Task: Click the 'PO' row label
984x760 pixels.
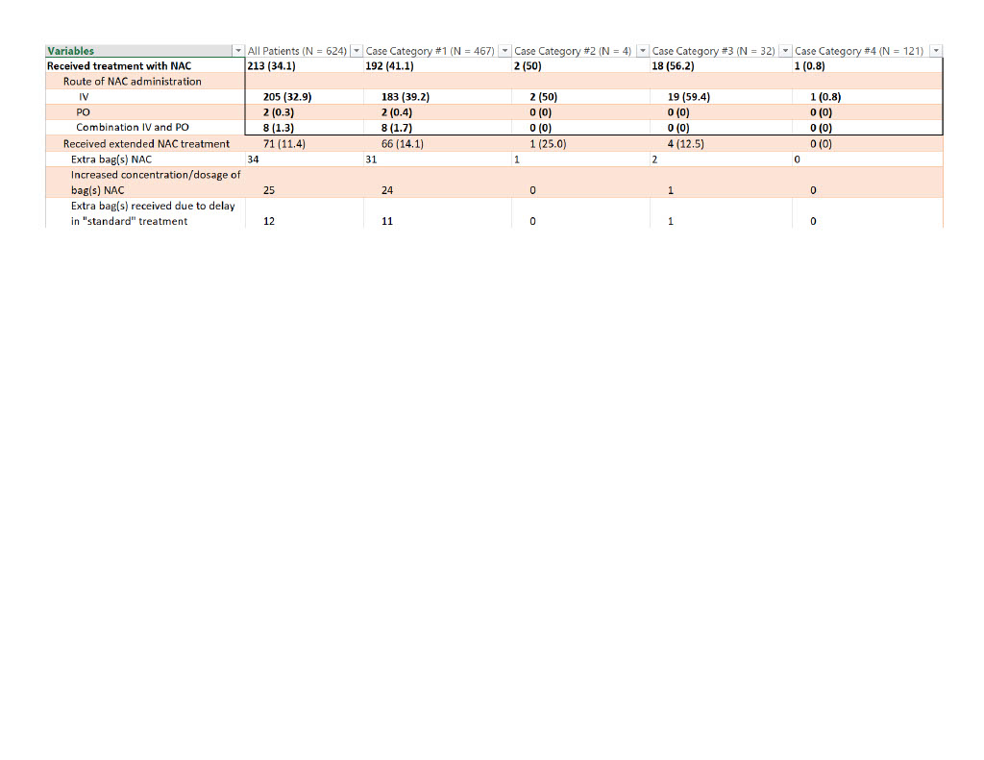Action: point(83,112)
